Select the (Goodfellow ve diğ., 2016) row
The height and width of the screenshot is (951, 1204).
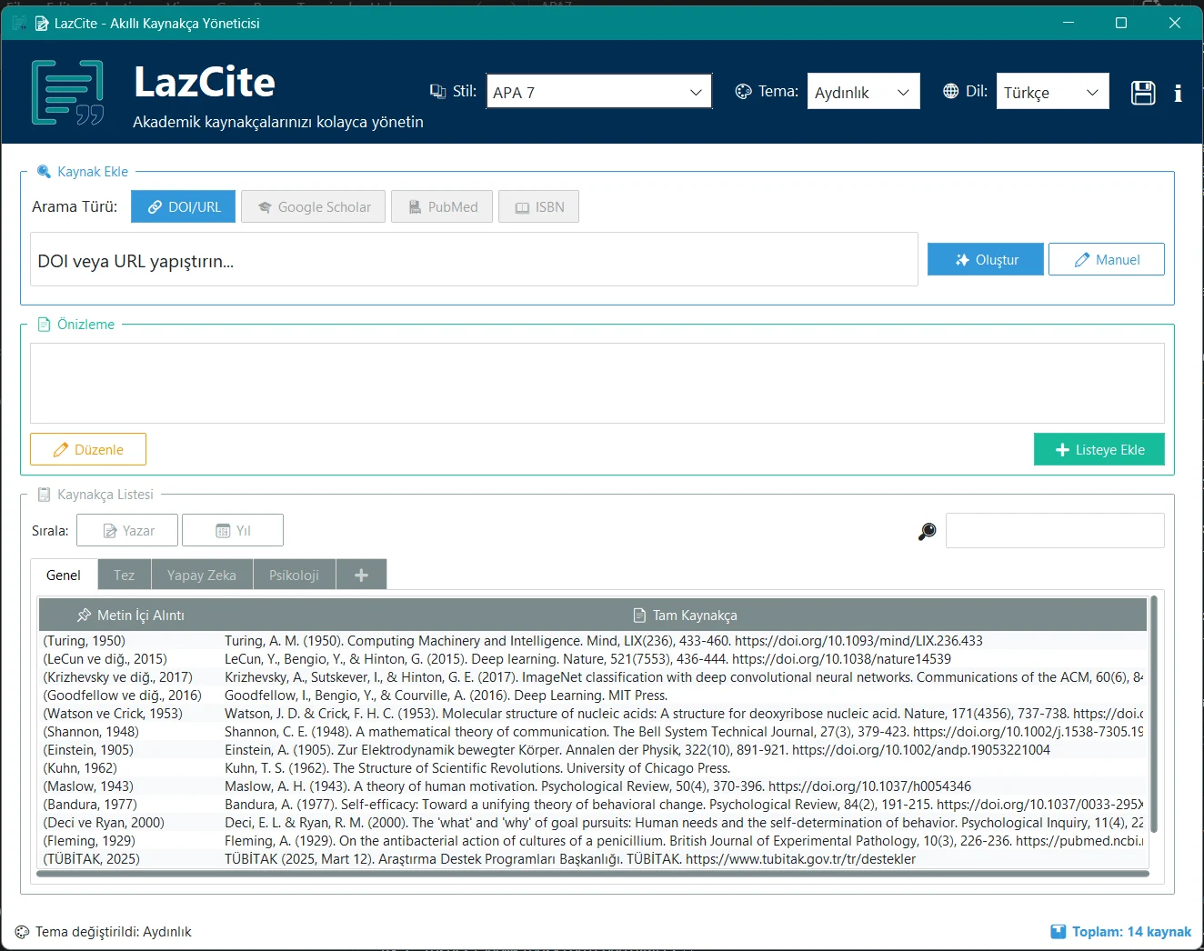[593, 696]
